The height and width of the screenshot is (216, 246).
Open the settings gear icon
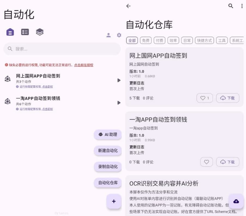[119, 35]
